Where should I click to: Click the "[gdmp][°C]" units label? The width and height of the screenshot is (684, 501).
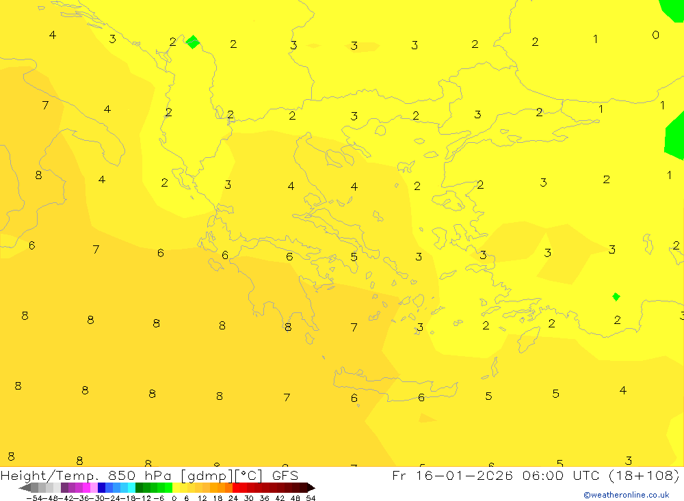(x=222, y=476)
